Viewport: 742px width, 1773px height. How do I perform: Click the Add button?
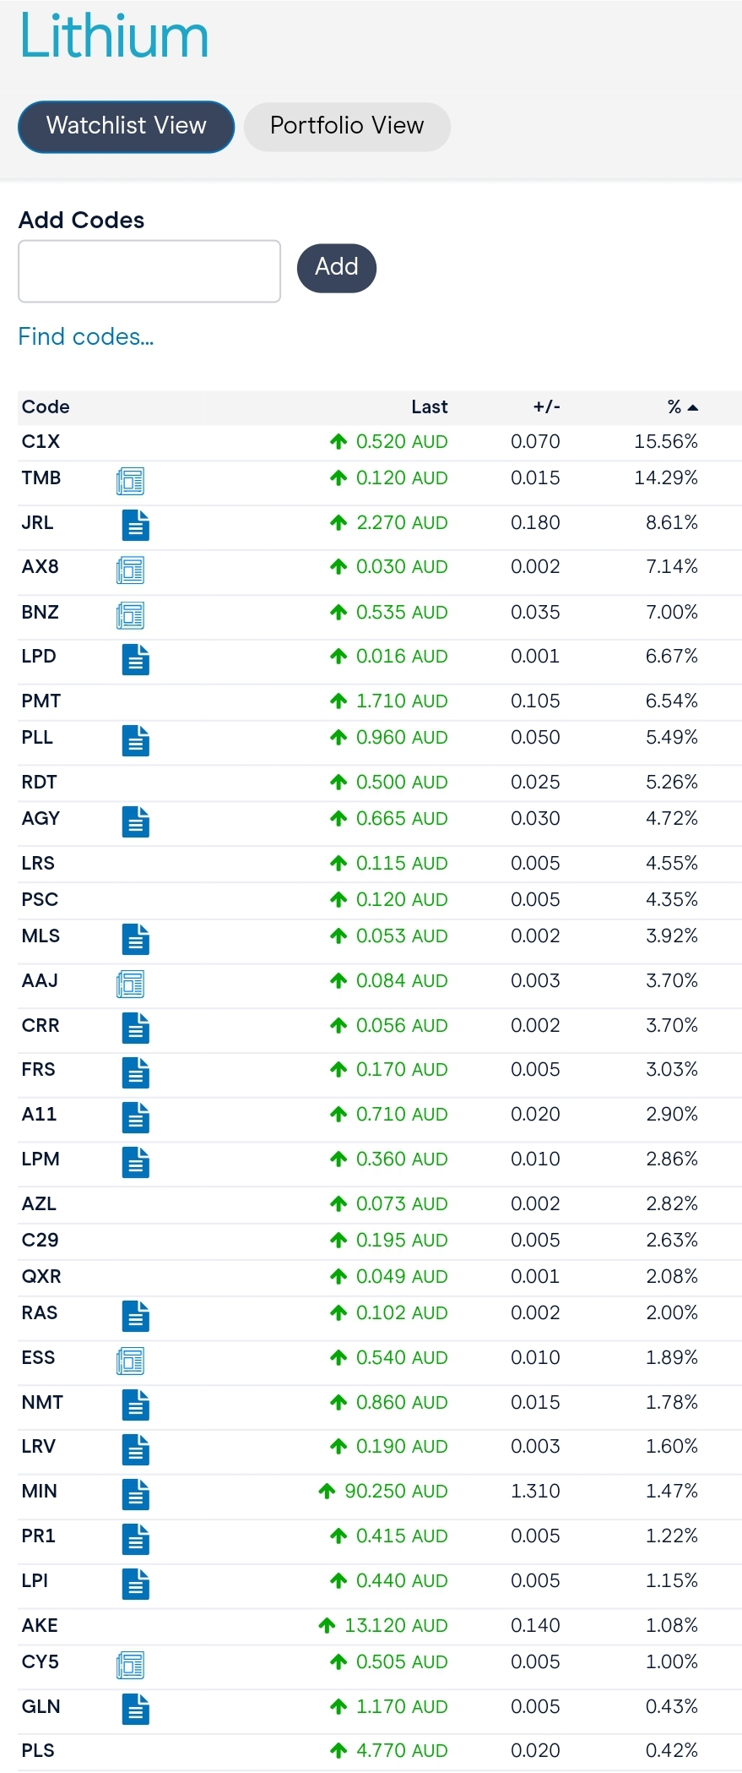337,268
